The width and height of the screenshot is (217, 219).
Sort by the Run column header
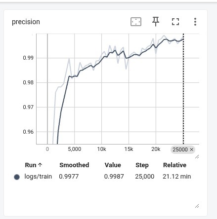tap(31, 165)
